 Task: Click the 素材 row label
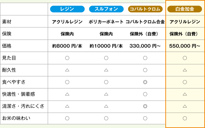(7, 22)
